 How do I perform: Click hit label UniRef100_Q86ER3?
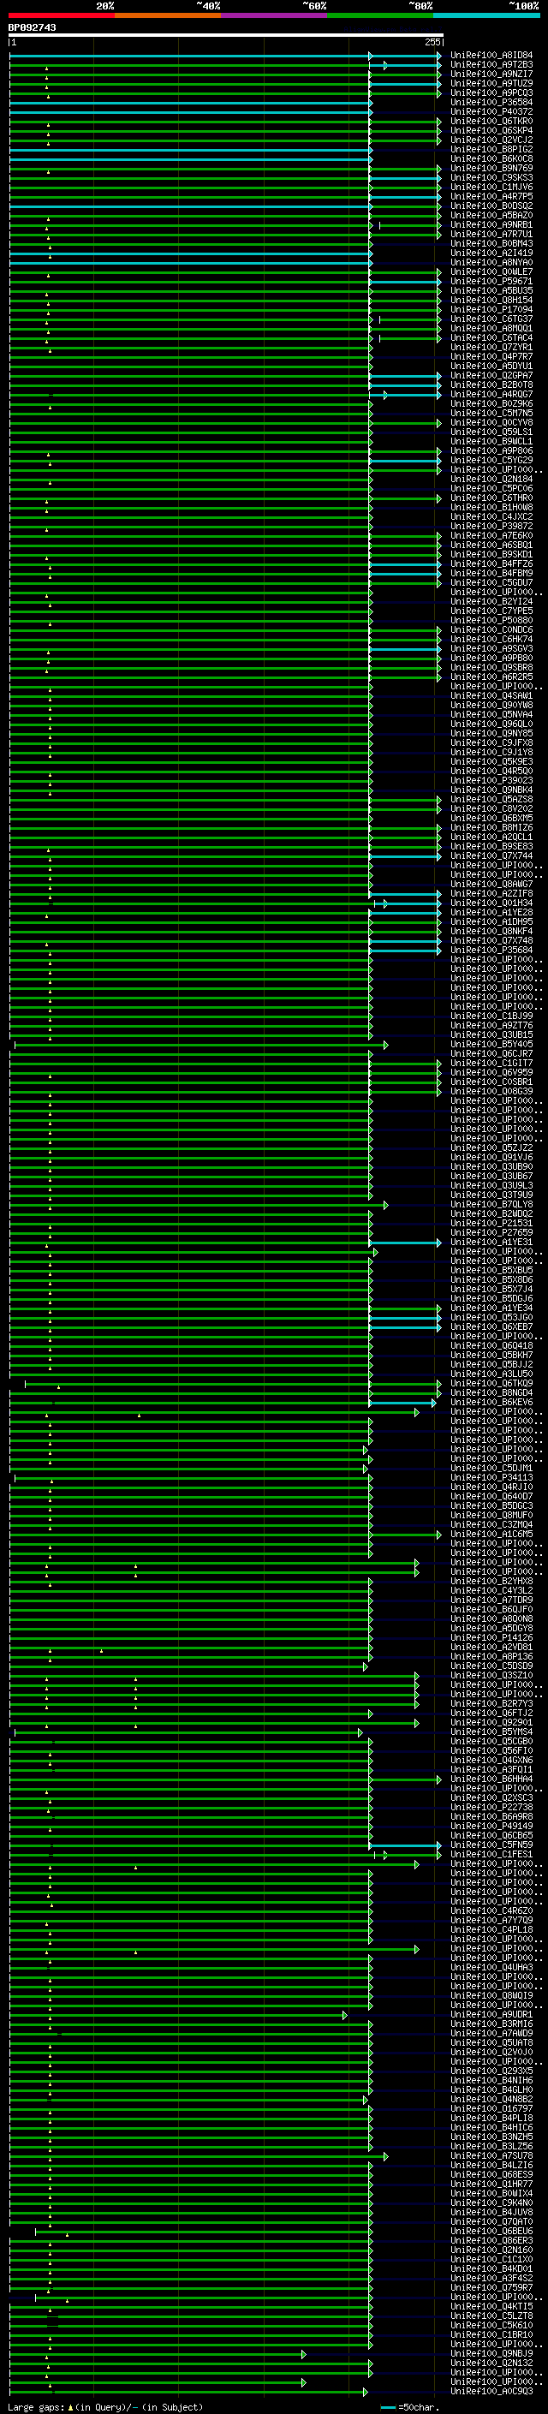(491, 2239)
